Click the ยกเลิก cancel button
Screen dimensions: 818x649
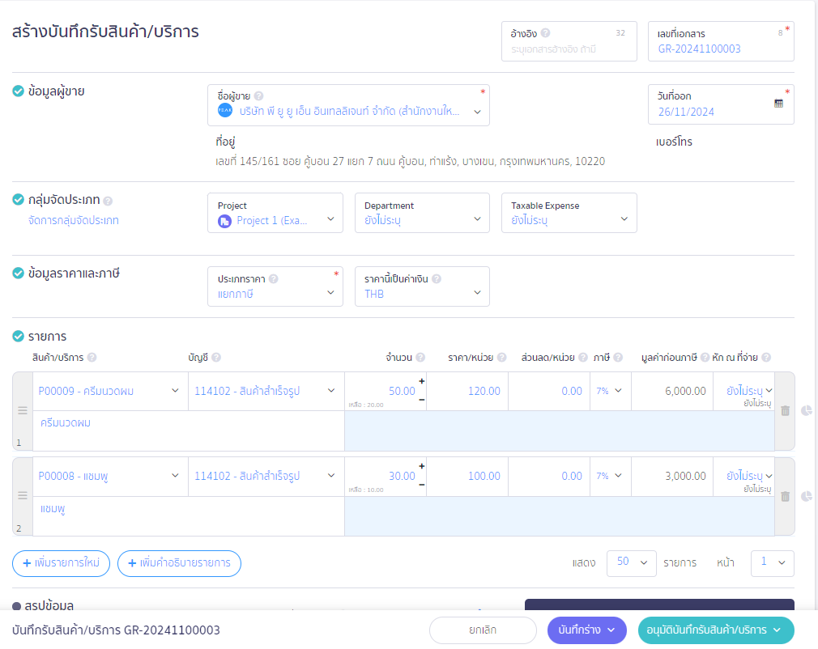[483, 630]
